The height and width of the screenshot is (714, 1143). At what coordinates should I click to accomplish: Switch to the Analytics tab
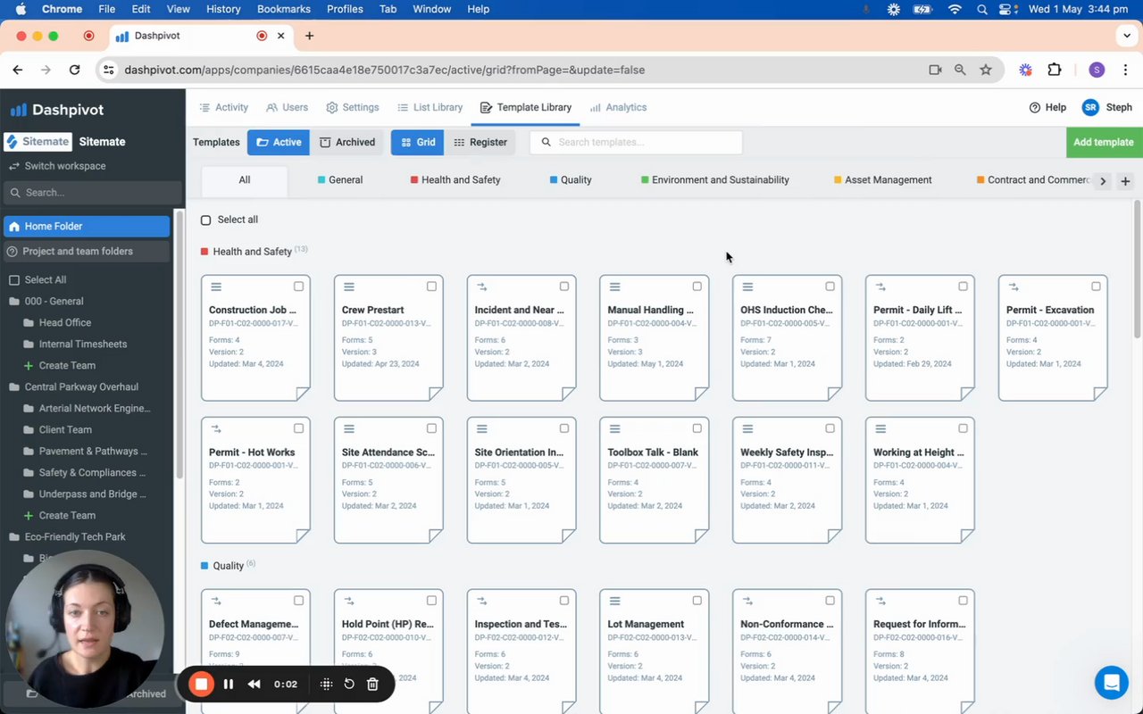click(618, 107)
